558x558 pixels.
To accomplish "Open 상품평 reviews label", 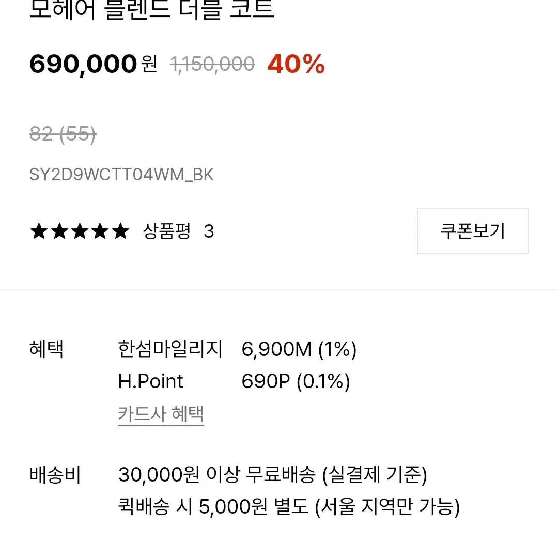I will pyautogui.click(x=166, y=231).
